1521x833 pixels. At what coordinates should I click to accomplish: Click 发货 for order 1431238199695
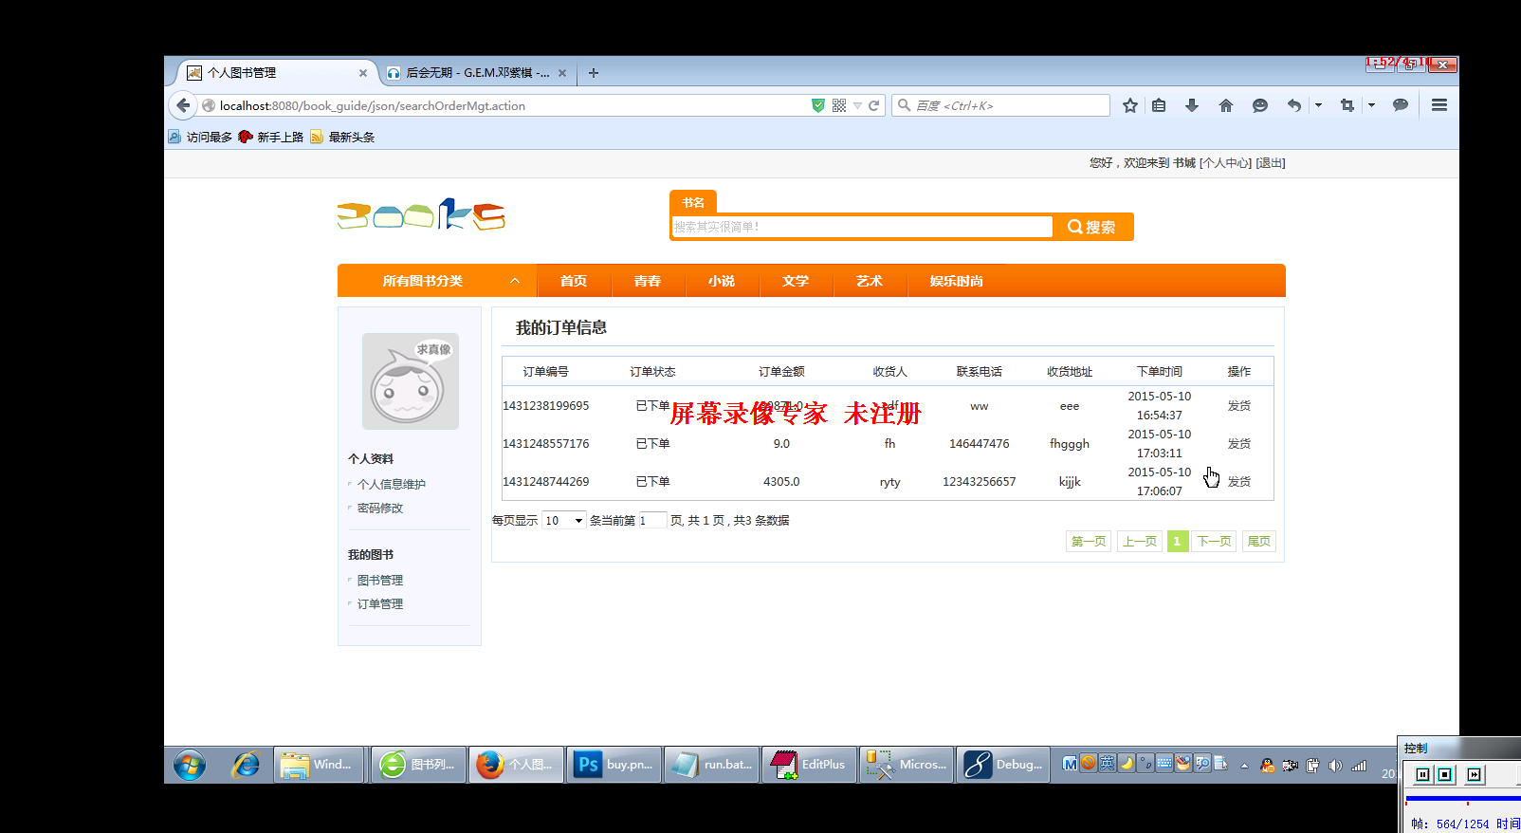(1239, 406)
